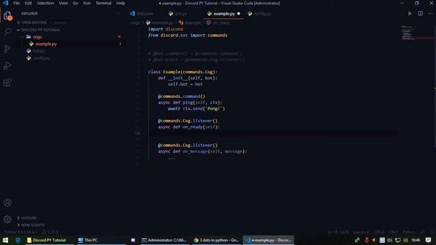Open the Help menu

pyautogui.click(x=121, y=3)
